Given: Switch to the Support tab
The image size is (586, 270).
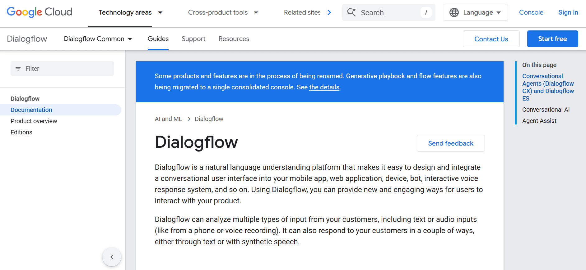Looking at the screenshot, I should click(x=193, y=39).
